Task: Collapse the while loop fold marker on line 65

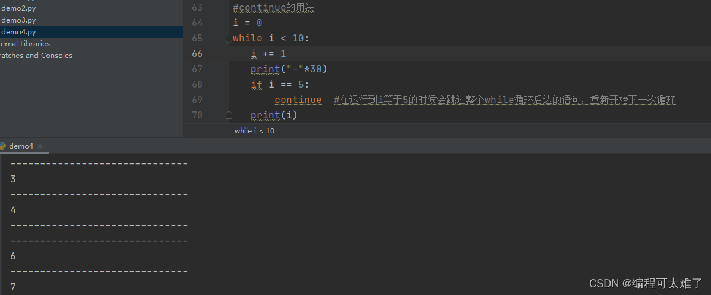Action: point(229,39)
